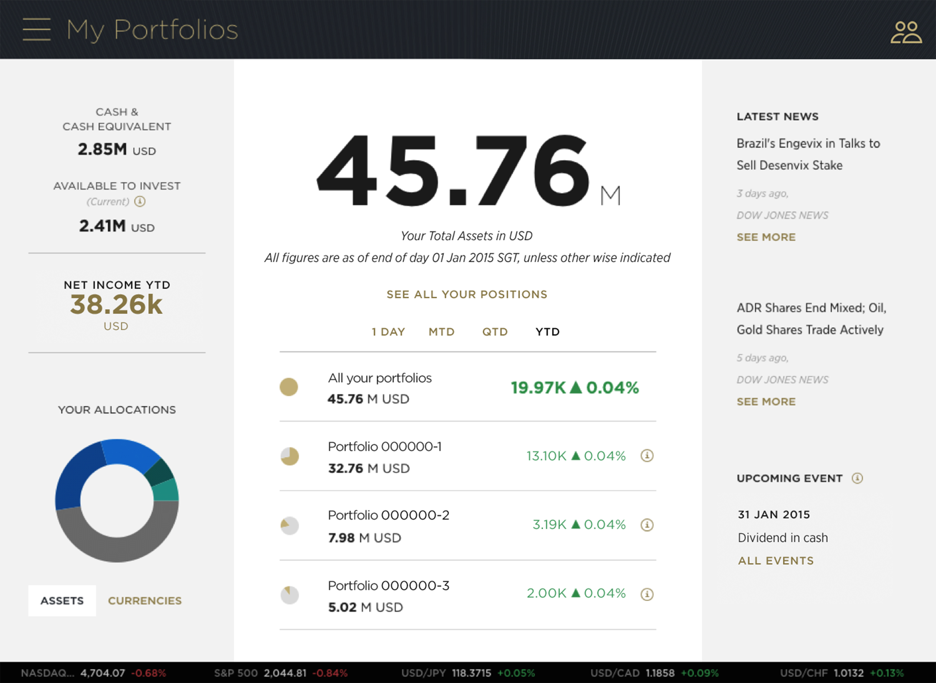Screen dimensions: 936x683
Task: Click Net Income YTD 38.26k value
Action: (x=116, y=305)
